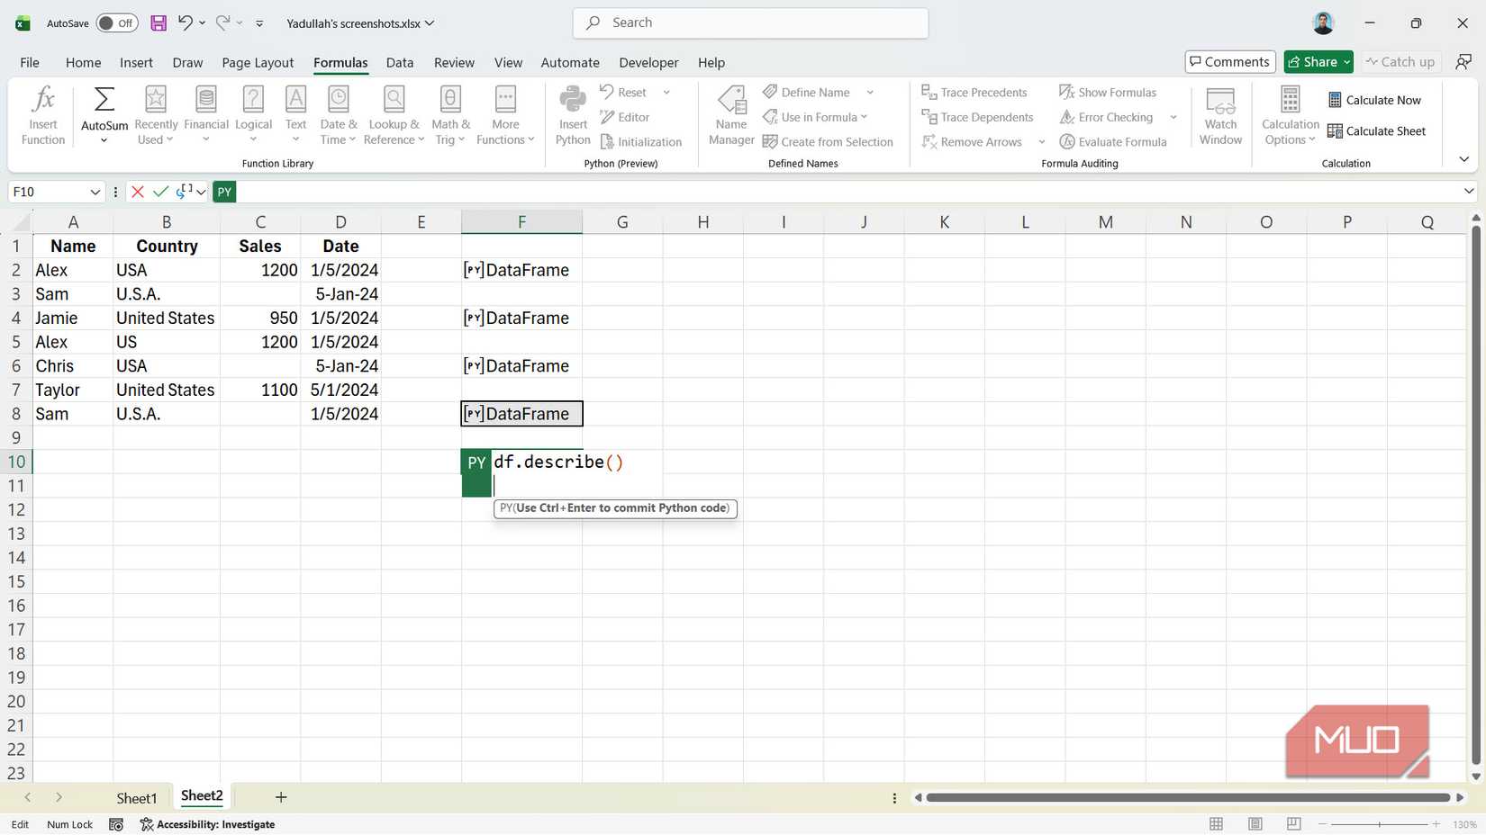Click the Catch up button
Image resolution: width=1486 pixels, height=835 pixels.
click(1400, 61)
